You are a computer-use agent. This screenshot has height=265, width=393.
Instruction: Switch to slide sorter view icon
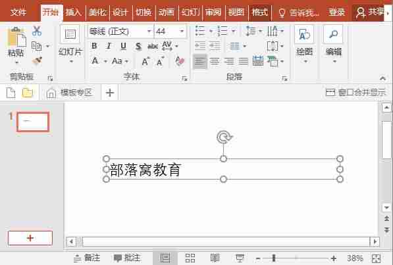pyautogui.click(x=190, y=258)
